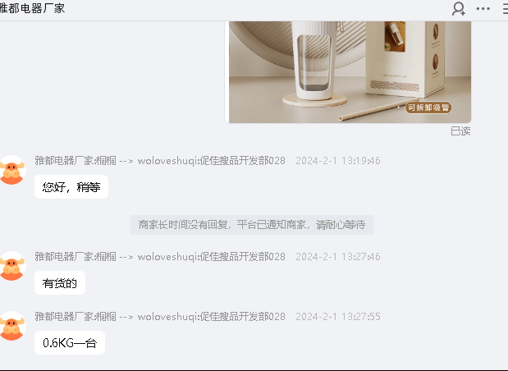
Task: Open the product image with cup and box
Action: click(x=348, y=72)
